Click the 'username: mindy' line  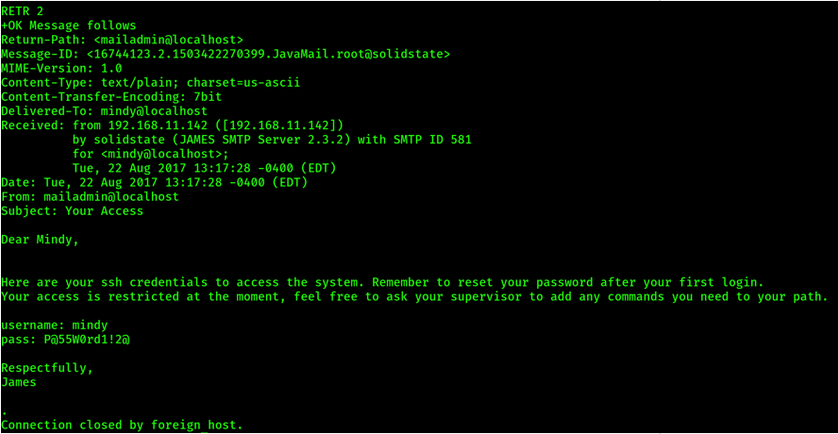coord(55,325)
